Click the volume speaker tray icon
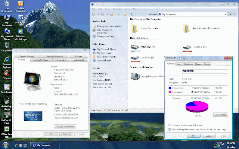Screen dimensions: 239x149 [x=215, y=147]
